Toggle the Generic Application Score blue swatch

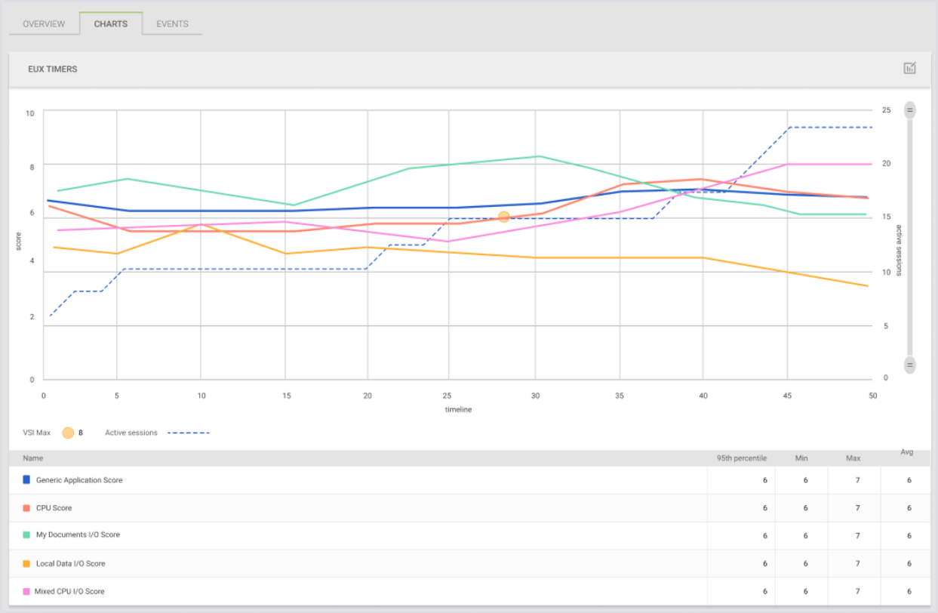27,480
